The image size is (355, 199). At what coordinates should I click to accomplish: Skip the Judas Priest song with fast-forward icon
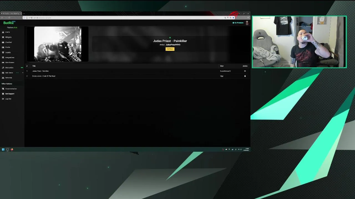point(245,71)
